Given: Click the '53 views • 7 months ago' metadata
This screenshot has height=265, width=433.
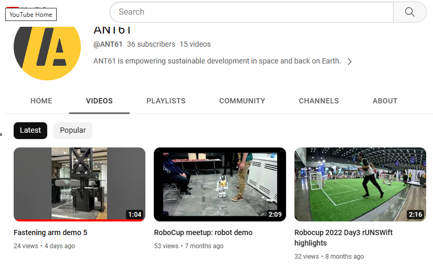Looking at the screenshot, I should [188, 246].
